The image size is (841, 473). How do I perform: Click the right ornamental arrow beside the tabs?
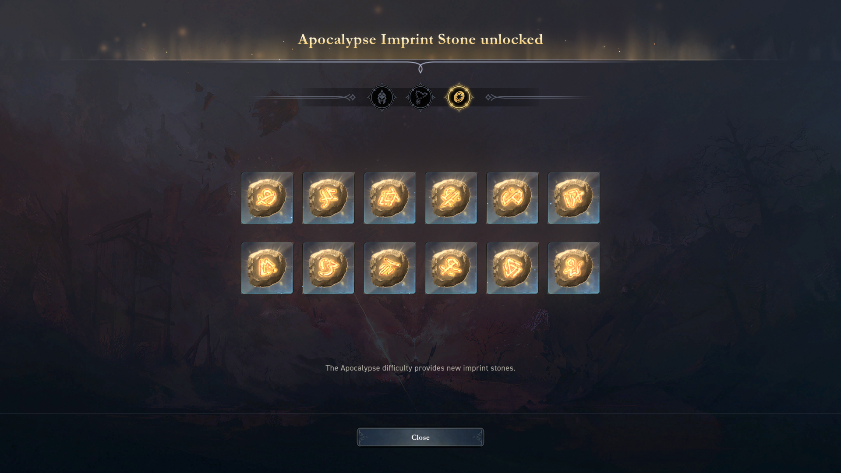click(x=491, y=97)
